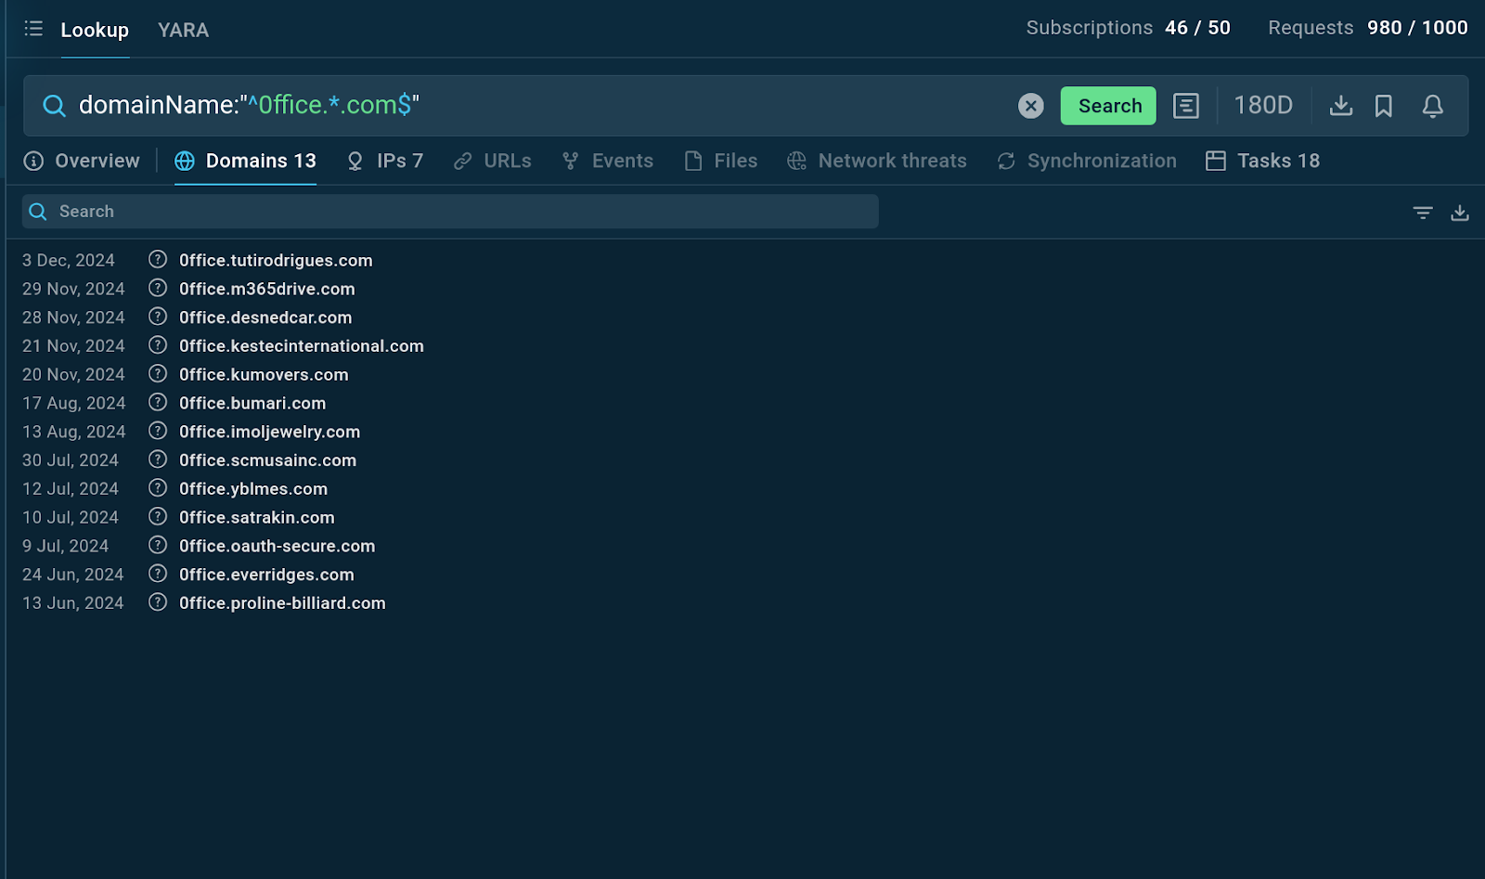Open domain 0ffice.tutirodrigues.com

click(x=276, y=261)
